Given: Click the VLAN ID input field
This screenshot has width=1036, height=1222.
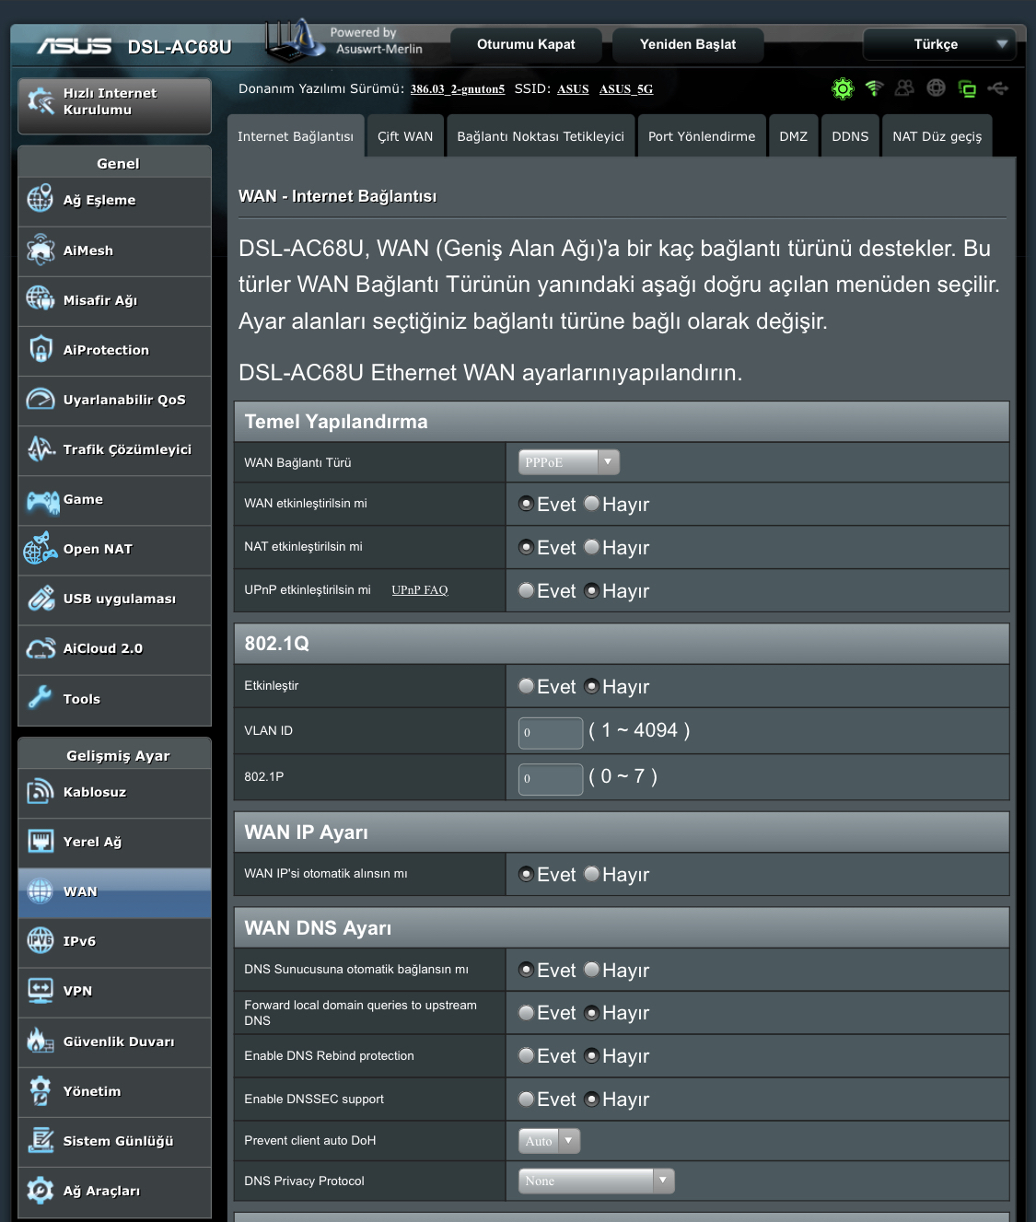Looking at the screenshot, I should (551, 733).
